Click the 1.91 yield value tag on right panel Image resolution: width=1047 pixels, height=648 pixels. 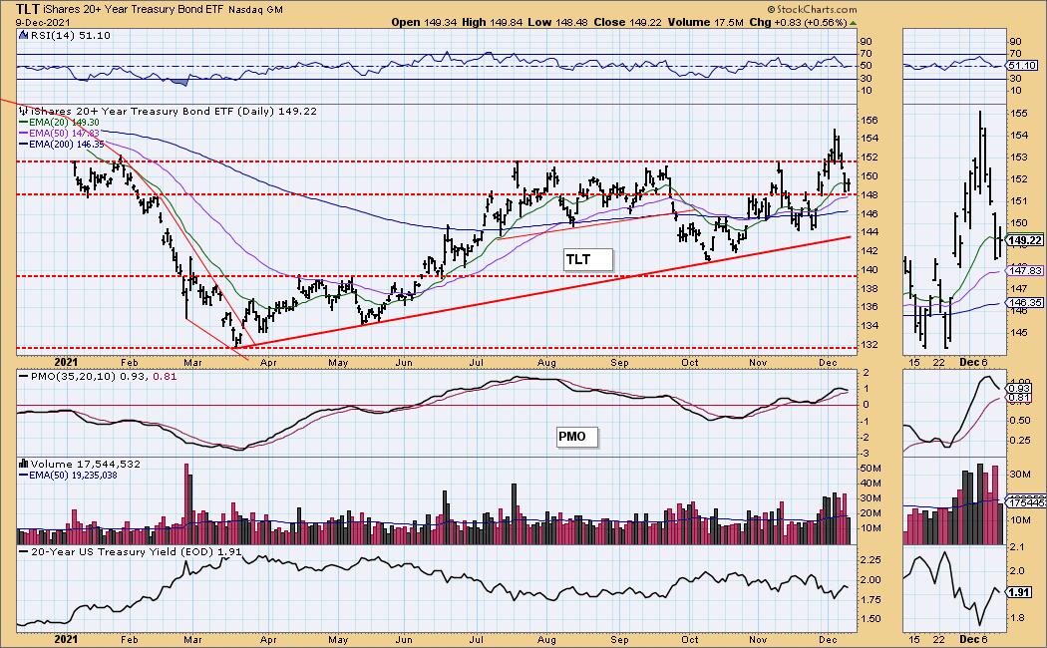[x=1020, y=592]
